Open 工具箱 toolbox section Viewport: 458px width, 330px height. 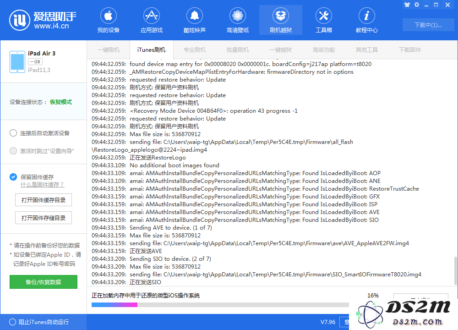[x=324, y=21]
